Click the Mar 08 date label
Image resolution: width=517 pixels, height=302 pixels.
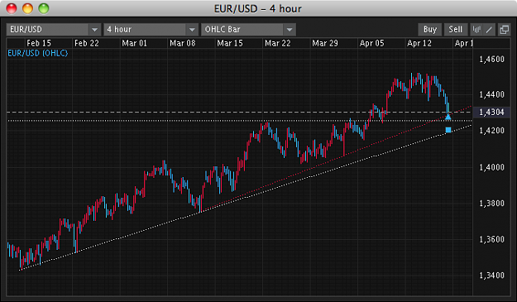click(x=182, y=43)
